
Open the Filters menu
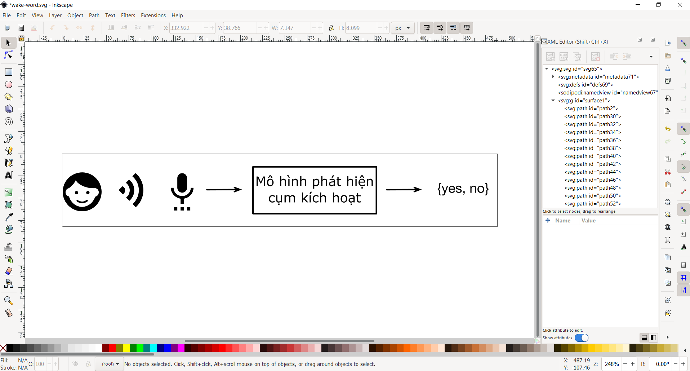(x=128, y=16)
